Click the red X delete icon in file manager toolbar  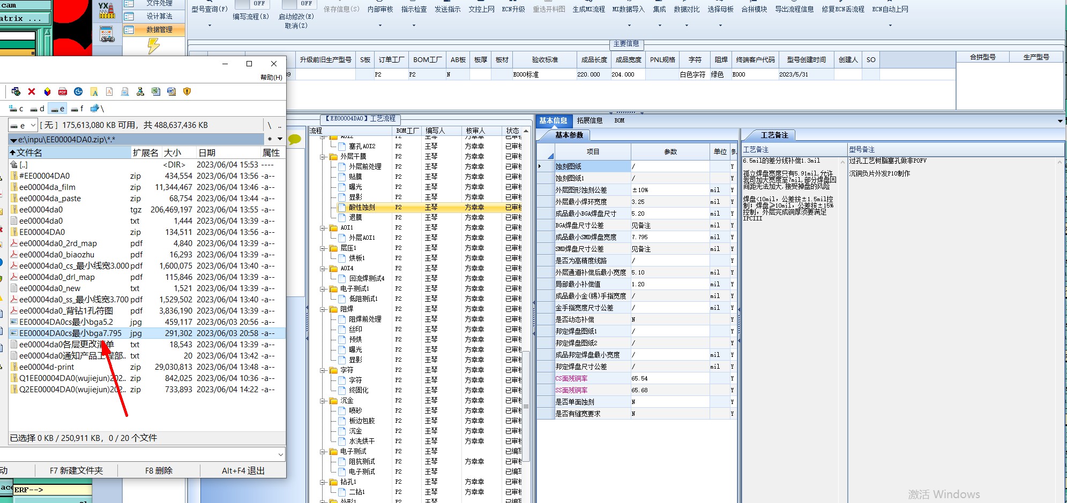[32, 92]
